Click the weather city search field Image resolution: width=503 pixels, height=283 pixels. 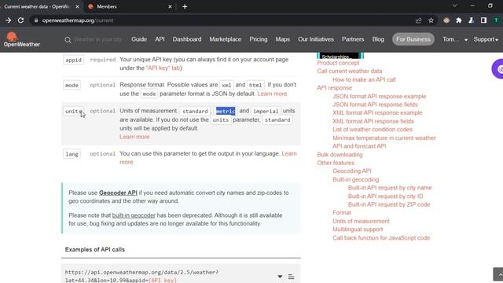coord(97,39)
